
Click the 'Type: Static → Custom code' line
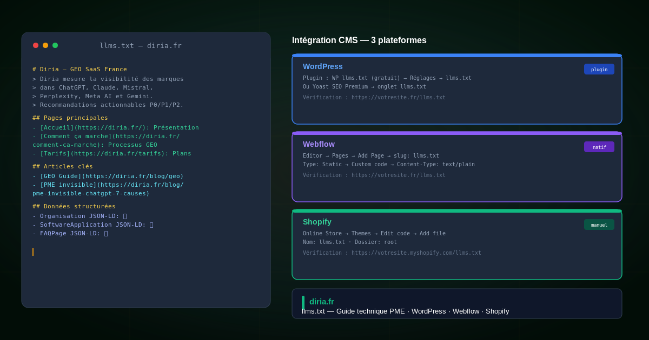[389, 164]
